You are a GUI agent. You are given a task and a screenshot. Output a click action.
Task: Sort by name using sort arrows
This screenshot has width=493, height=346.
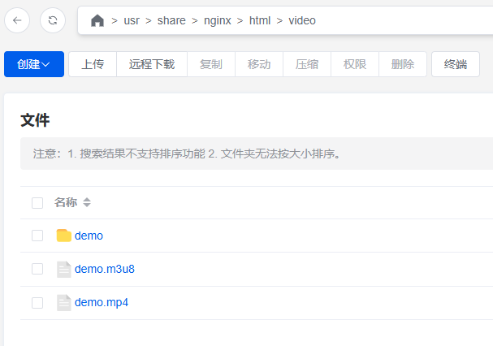click(87, 202)
